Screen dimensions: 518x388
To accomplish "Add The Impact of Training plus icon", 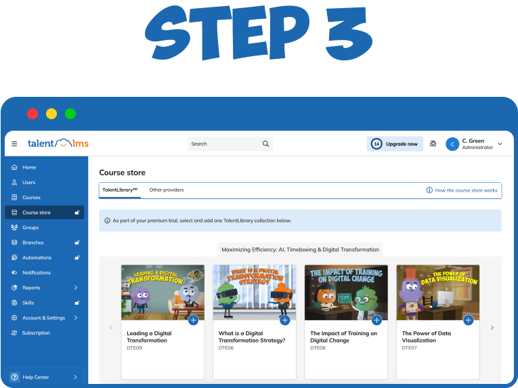I will click(376, 320).
